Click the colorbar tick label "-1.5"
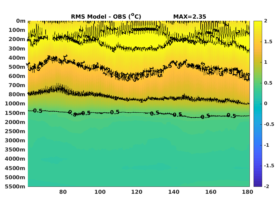Image resolution: width=277 pixels, height=207 pixels. [269, 166]
